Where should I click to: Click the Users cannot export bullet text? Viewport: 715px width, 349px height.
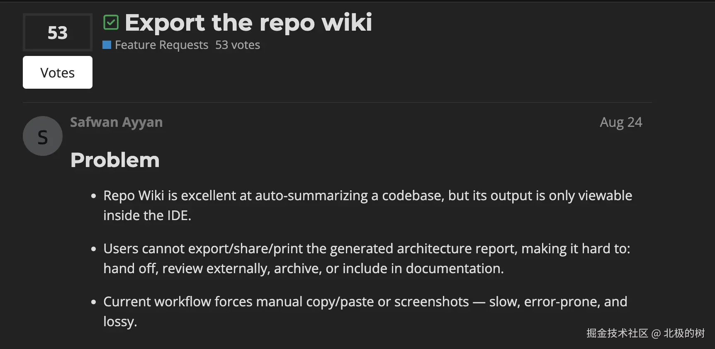click(366, 249)
